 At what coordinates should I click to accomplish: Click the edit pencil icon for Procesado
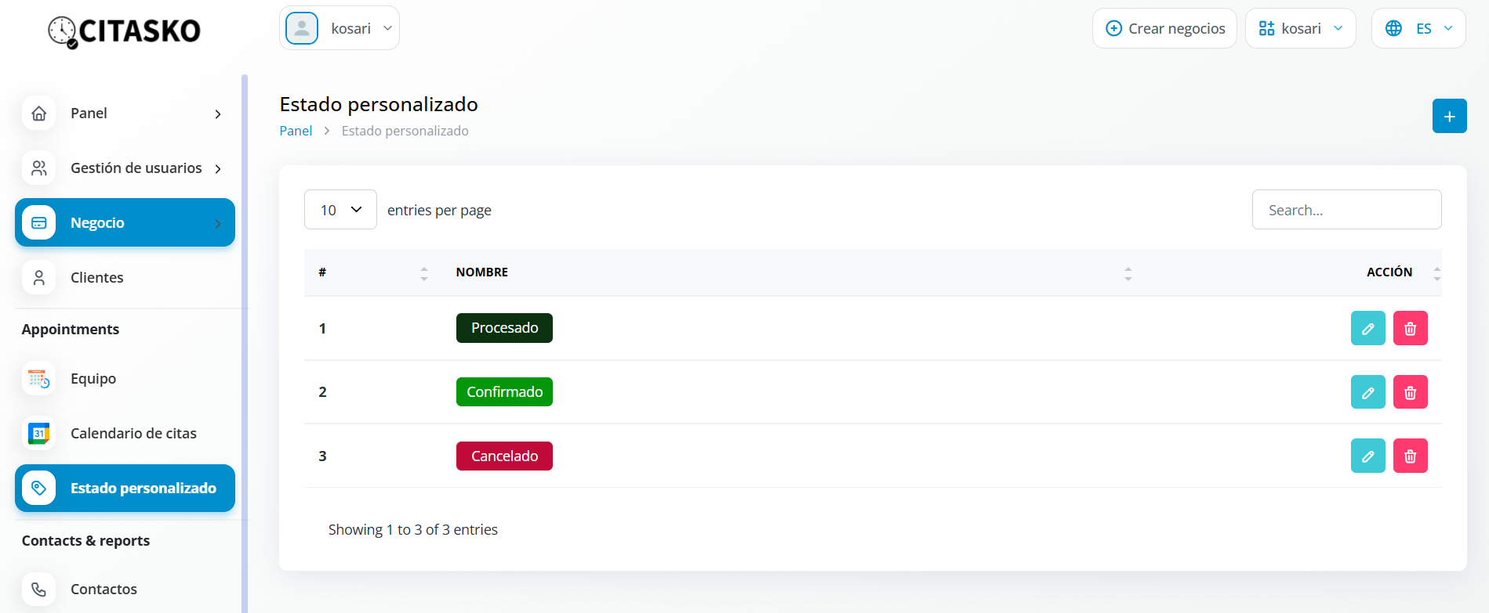pos(1367,328)
